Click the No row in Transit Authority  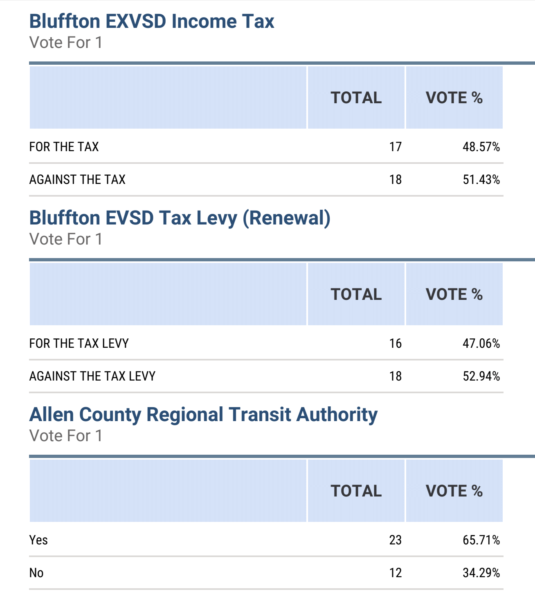point(266,573)
